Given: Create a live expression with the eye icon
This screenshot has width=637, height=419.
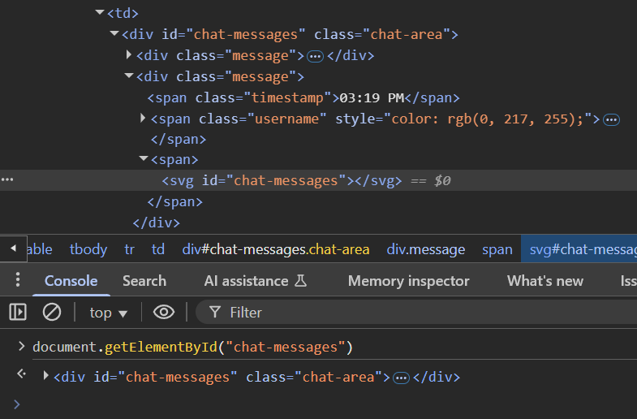Looking at the screenshot, I should tap(164, 312).
